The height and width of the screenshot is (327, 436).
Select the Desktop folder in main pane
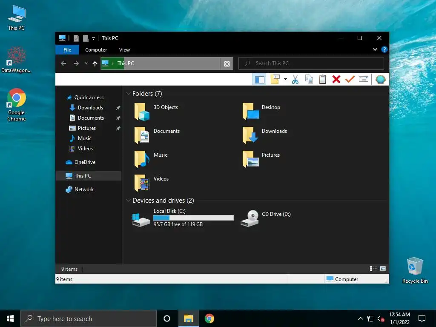261,112
